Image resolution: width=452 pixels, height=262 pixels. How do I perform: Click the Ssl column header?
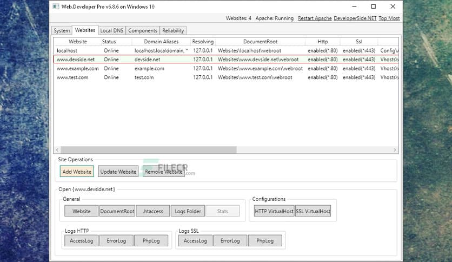[x=359, y=42]
